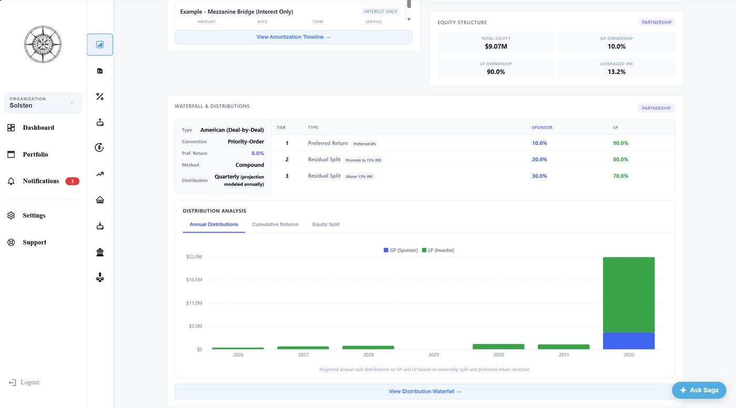Viewport: 736px width, 408px height.
Task: Open Portfolio in the sidebar
Action: 35,154
